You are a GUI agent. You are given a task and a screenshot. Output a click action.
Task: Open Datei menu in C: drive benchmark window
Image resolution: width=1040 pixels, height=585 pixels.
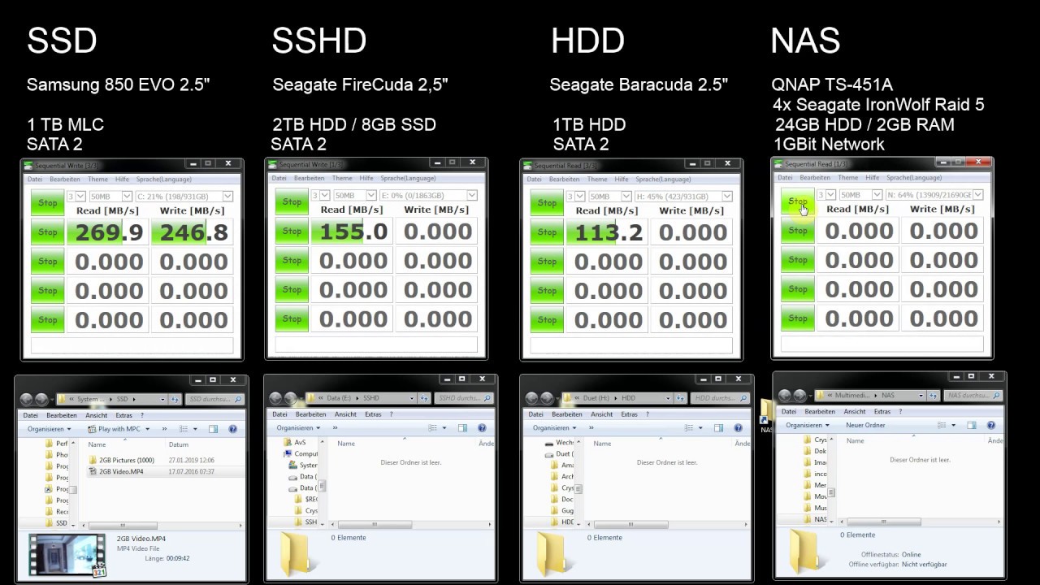[35, 179]
